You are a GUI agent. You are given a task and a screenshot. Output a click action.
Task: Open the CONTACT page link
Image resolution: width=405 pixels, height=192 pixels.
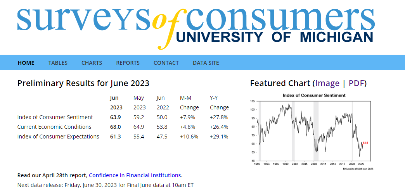click(166, 63)
